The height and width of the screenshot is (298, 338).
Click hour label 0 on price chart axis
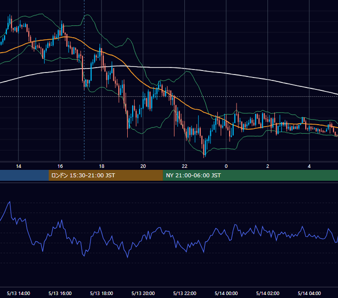click(x=226, y=166)
